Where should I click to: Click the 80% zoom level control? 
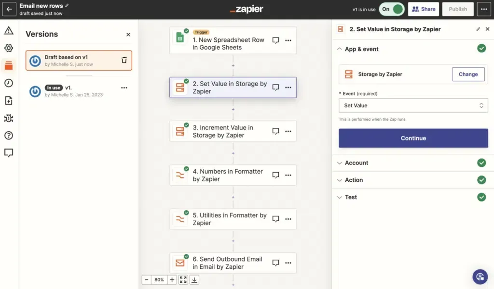[x=159, y=279]
